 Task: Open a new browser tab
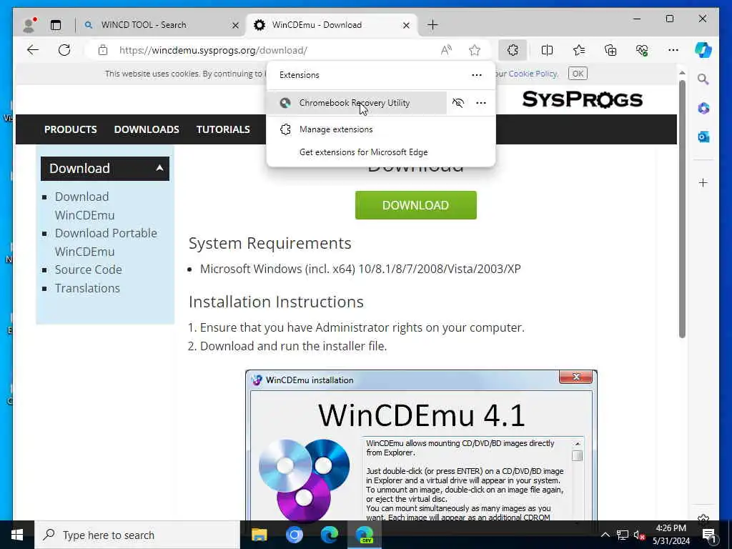pyautogui.click(x=432, y=25)
